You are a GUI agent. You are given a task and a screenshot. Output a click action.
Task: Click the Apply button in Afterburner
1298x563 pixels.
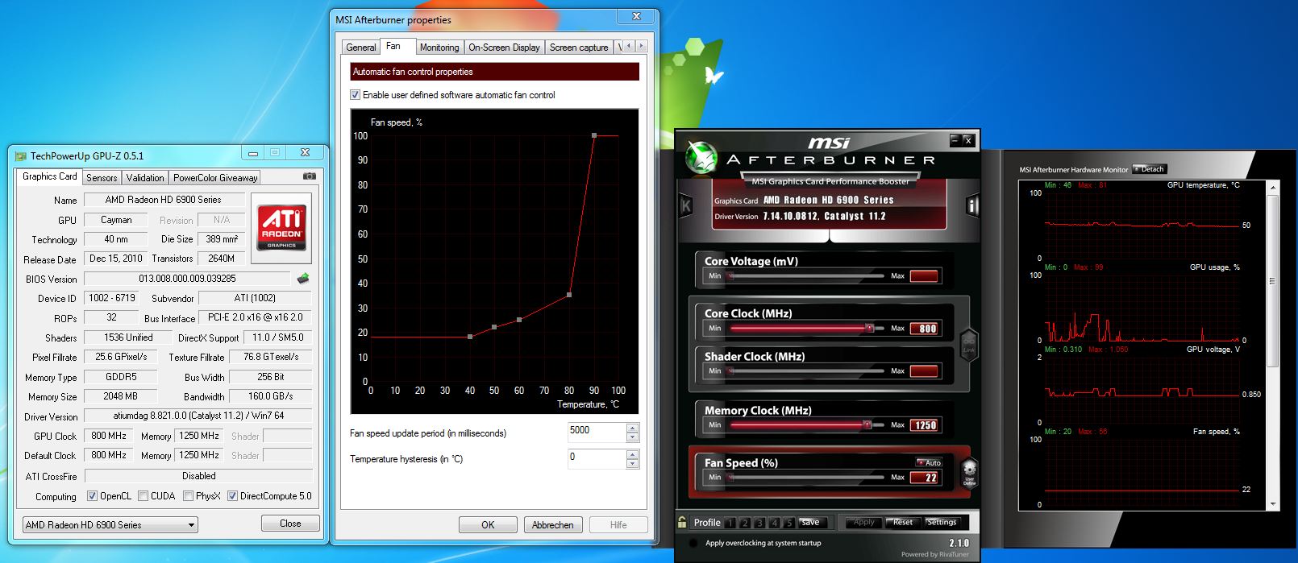(863, 523)
